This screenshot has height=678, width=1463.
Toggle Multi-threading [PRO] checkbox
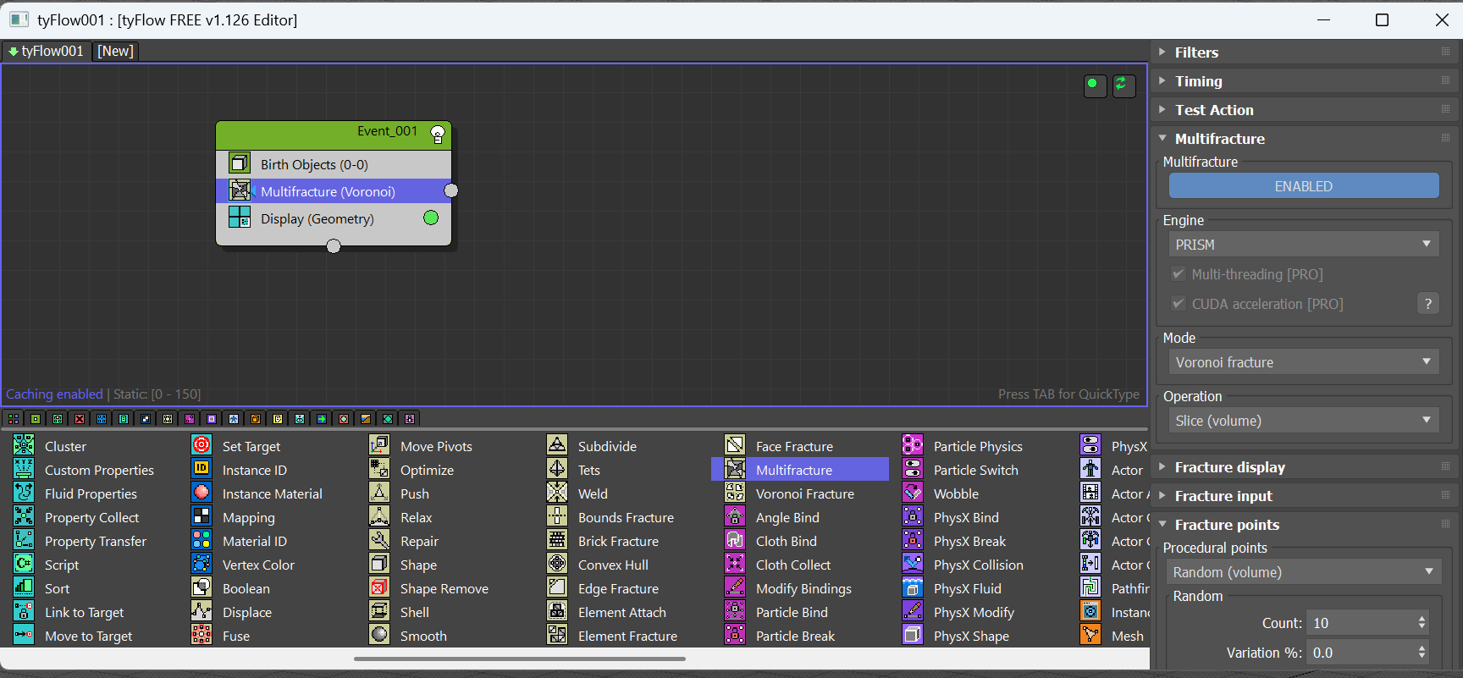coord(1178,274)
